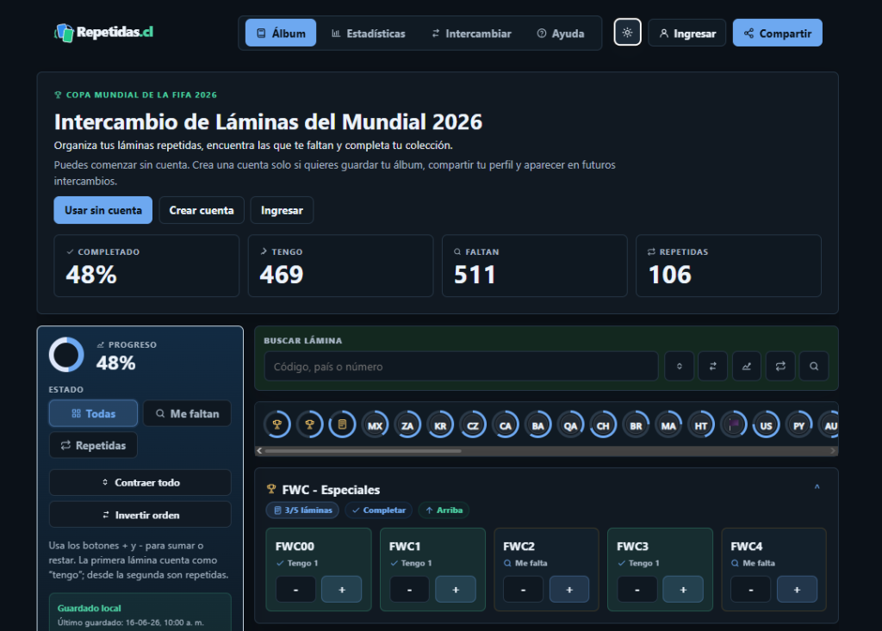Jump to the QA team chip

(570, 424)
